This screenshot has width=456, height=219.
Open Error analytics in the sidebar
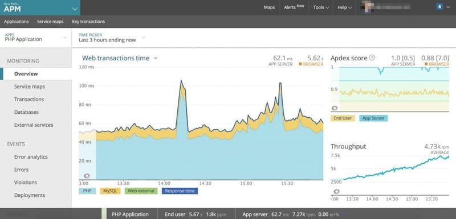pos(31,157)
